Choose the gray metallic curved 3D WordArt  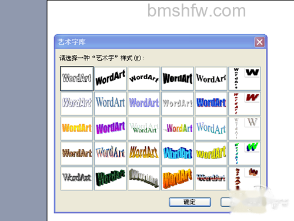[144, 179]
